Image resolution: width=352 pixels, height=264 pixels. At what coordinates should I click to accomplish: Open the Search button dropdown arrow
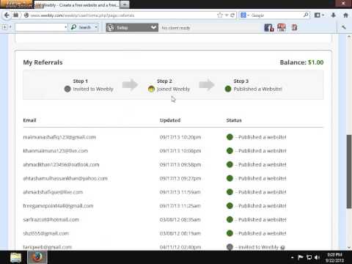tap(96, 27)
